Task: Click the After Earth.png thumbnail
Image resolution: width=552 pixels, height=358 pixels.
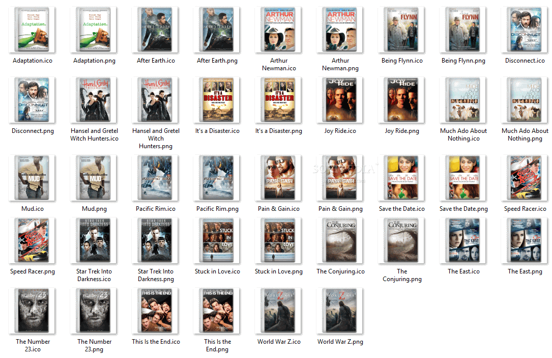Action: [x=217, y=30]
